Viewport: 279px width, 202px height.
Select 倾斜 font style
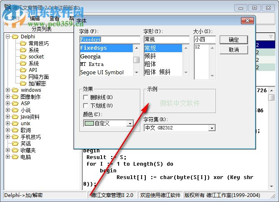click(163, 56)
